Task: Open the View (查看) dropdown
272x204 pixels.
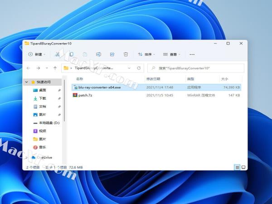Action: coord(172,54)
